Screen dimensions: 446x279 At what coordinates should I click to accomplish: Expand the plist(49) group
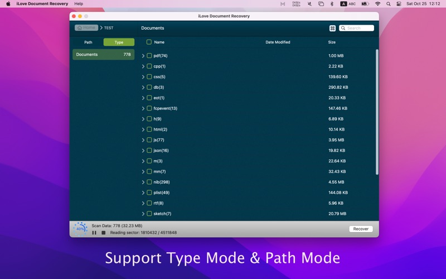coord(143,193)
